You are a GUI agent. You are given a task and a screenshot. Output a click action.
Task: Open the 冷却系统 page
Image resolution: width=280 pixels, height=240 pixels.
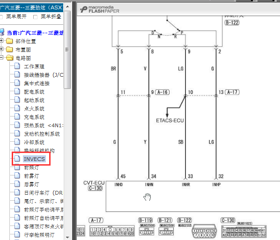pos(34,142)
